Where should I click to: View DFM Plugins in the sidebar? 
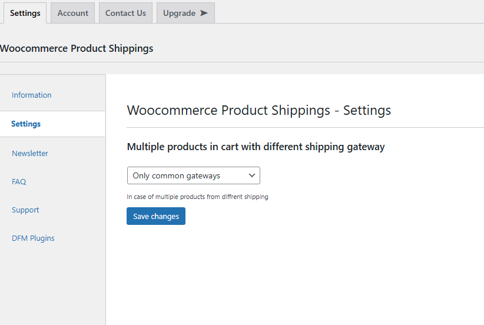pos(33,238)
